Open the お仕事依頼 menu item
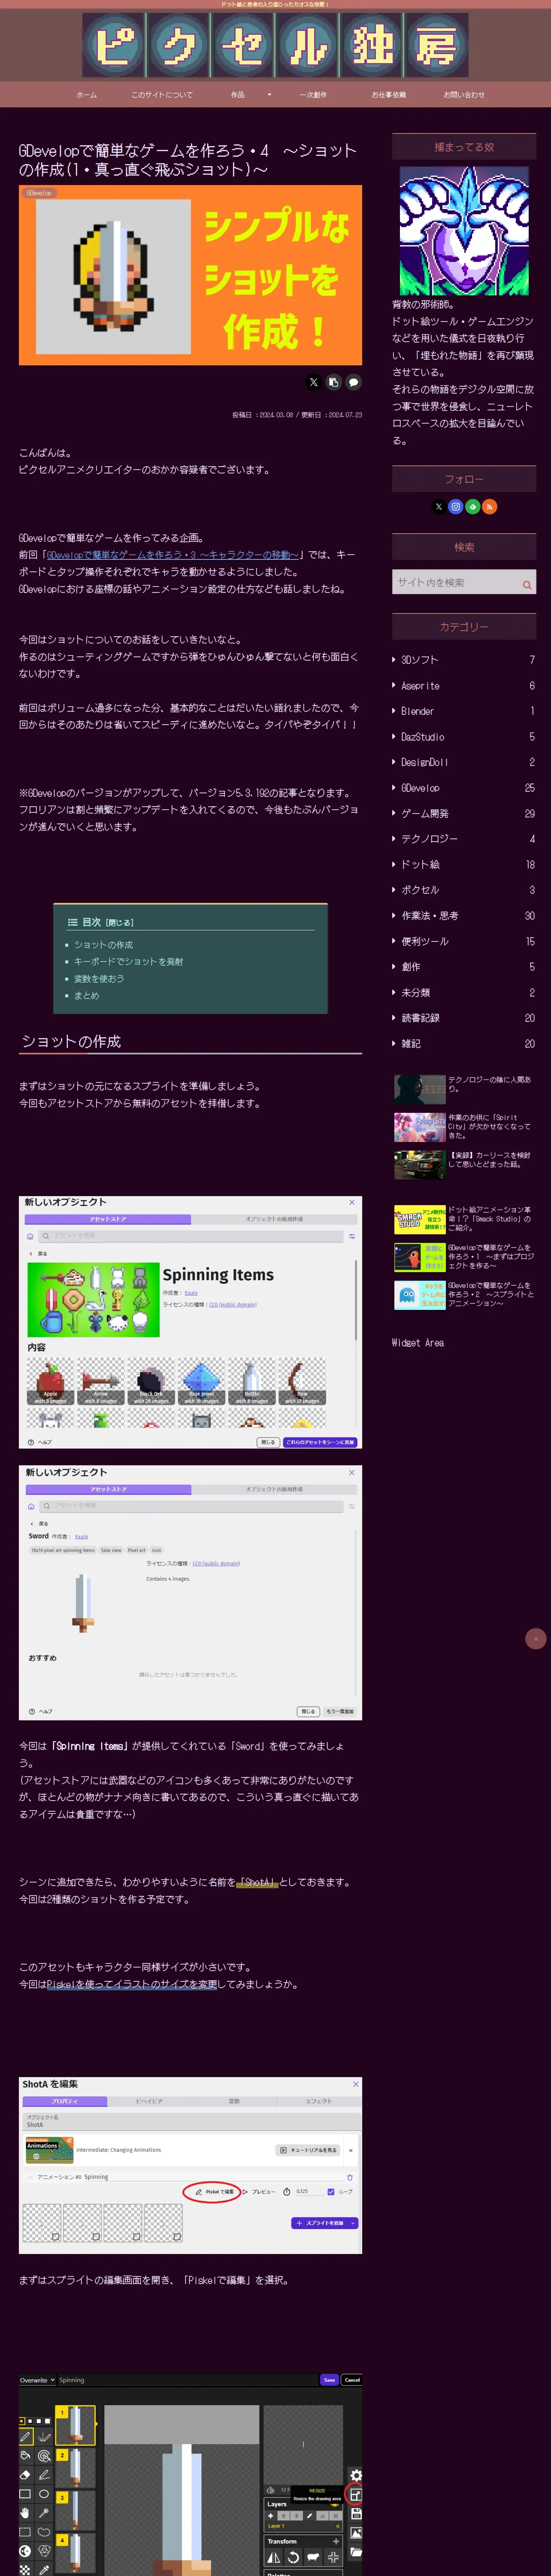This screenshot has height=2576, width=551. click(x=388, y=95)
